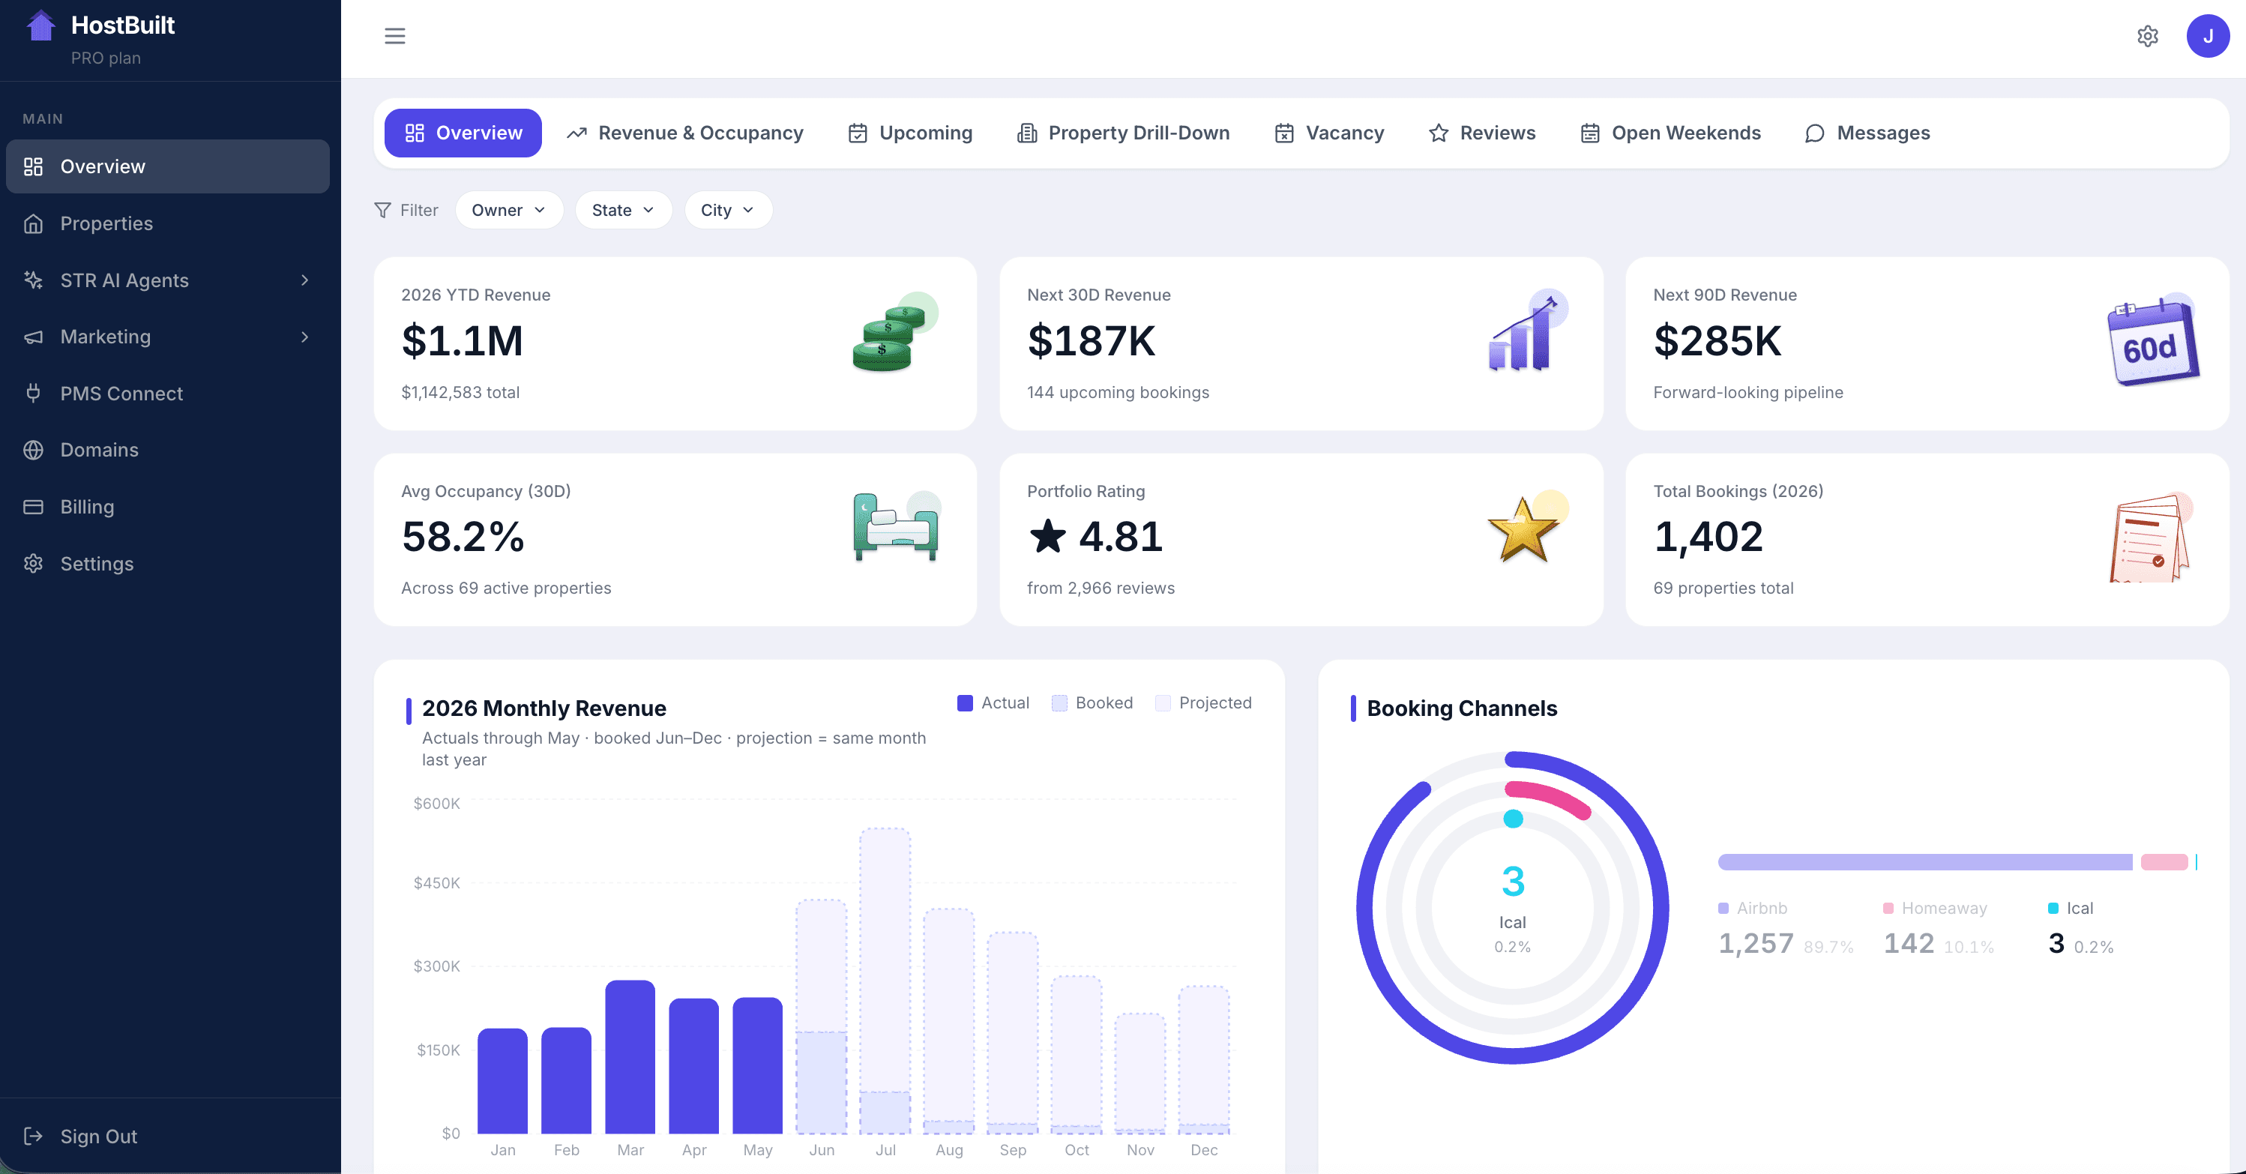Open the State filter dropdown
The height and width of the screenshot is (1174, 2246).
coord(624,210)
